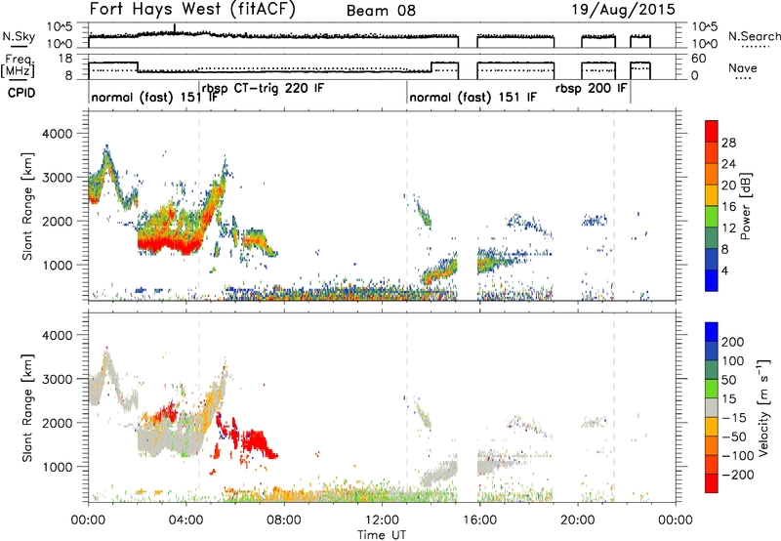Click the 'N.Sky' axis label
The width and height of the screenshot is (781, 541).
19,36
